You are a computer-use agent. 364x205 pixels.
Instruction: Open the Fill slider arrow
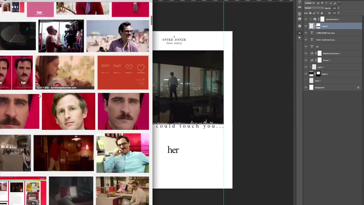[x=338, y=13]
